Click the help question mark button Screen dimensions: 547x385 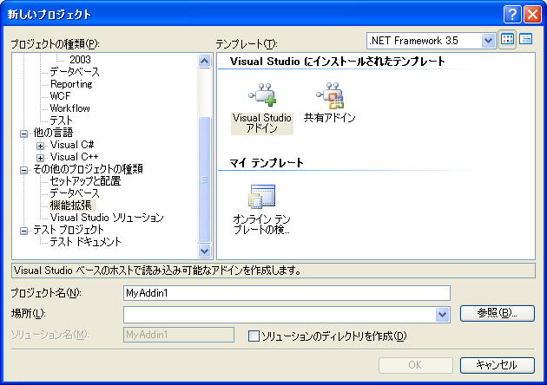[512, 14]
